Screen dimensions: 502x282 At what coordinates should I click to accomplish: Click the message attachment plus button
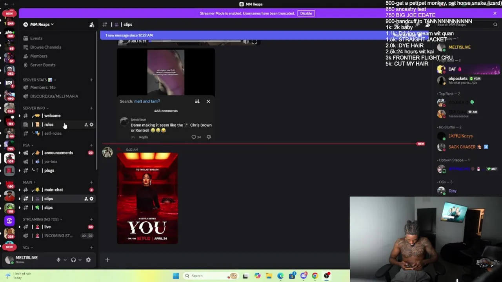[107, 260]
